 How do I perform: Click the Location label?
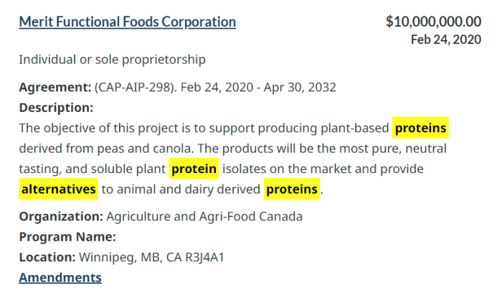[x=47, y=257]
